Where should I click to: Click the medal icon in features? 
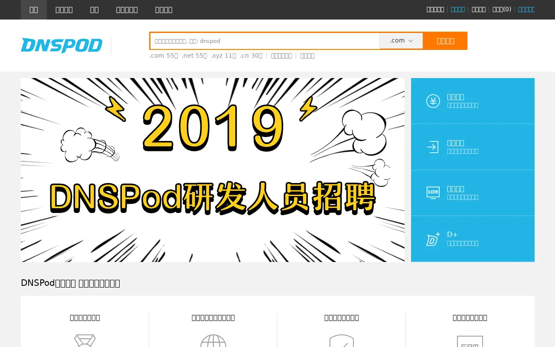pyautogui.click(x=85, y=341)
